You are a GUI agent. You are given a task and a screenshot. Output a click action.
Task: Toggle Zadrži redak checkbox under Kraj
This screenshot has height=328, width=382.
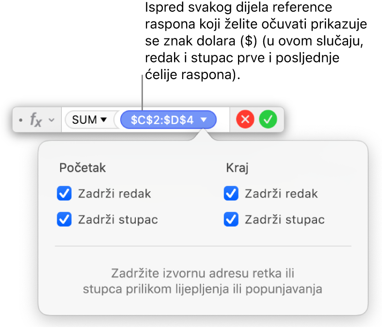pyautogui.click(x=231, y=194)
